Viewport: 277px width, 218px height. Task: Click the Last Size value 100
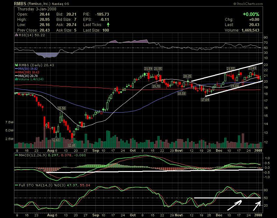coord(106,30)
